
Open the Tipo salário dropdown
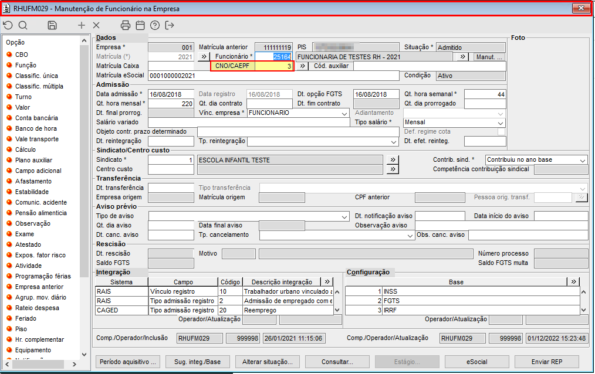click(x=500, y=123)
